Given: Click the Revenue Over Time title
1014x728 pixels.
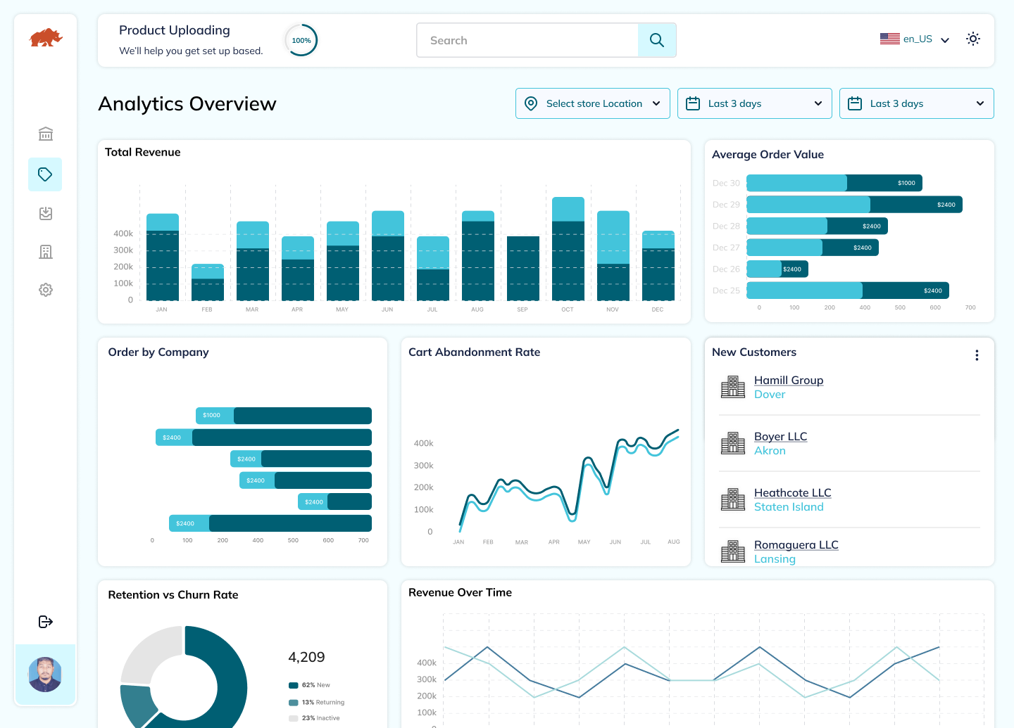Looking at the screenshot, I should point(461,593).
